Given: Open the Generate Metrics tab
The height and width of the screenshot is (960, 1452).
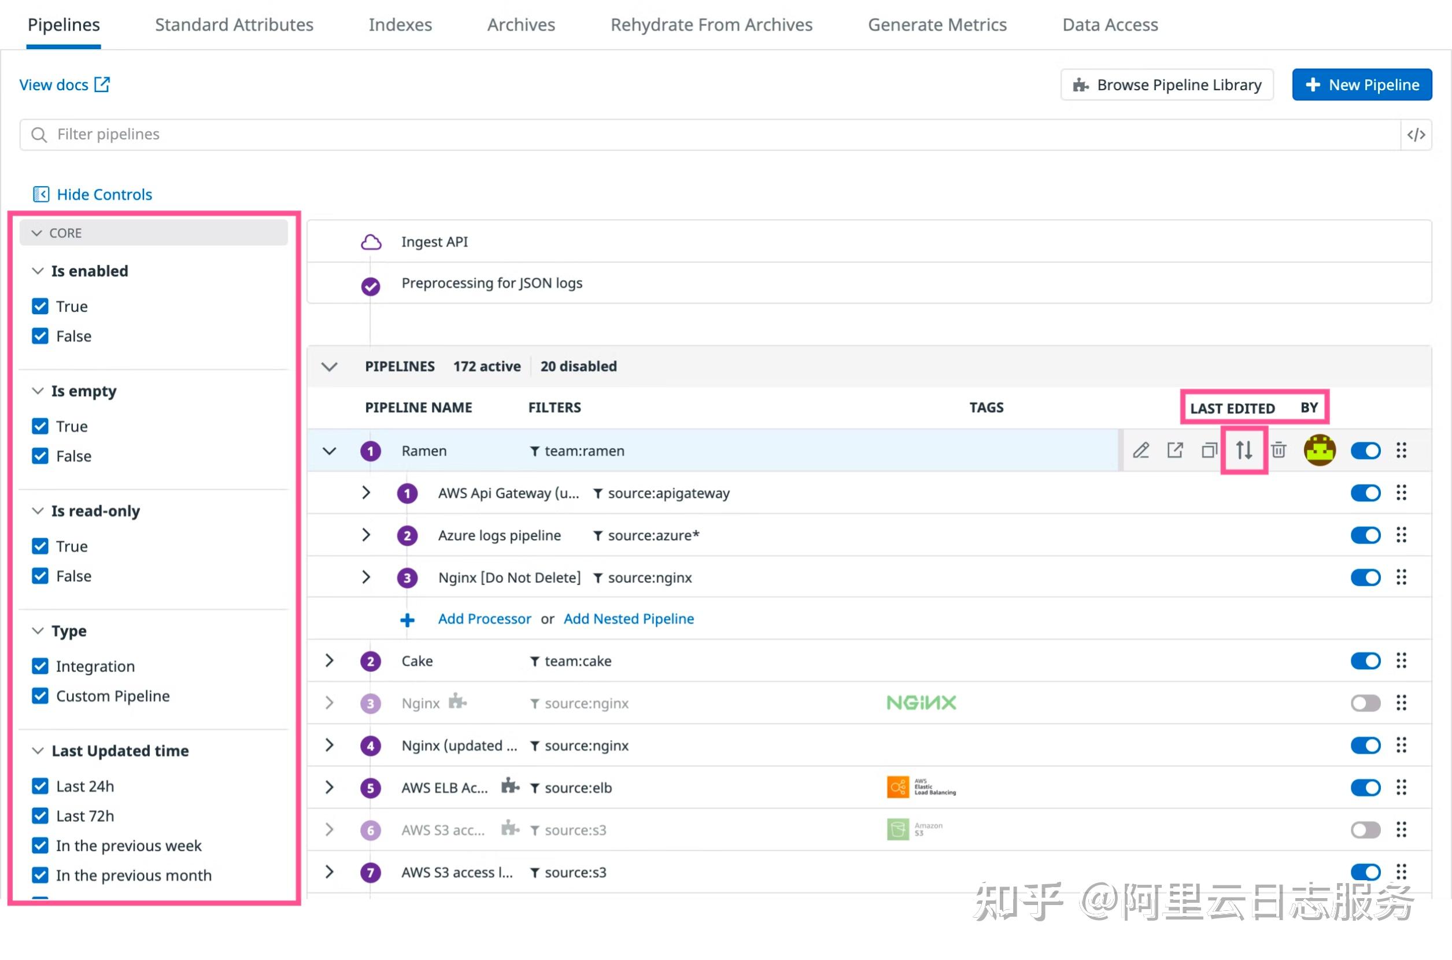Looking at the screenshot, I should [937, 25].
